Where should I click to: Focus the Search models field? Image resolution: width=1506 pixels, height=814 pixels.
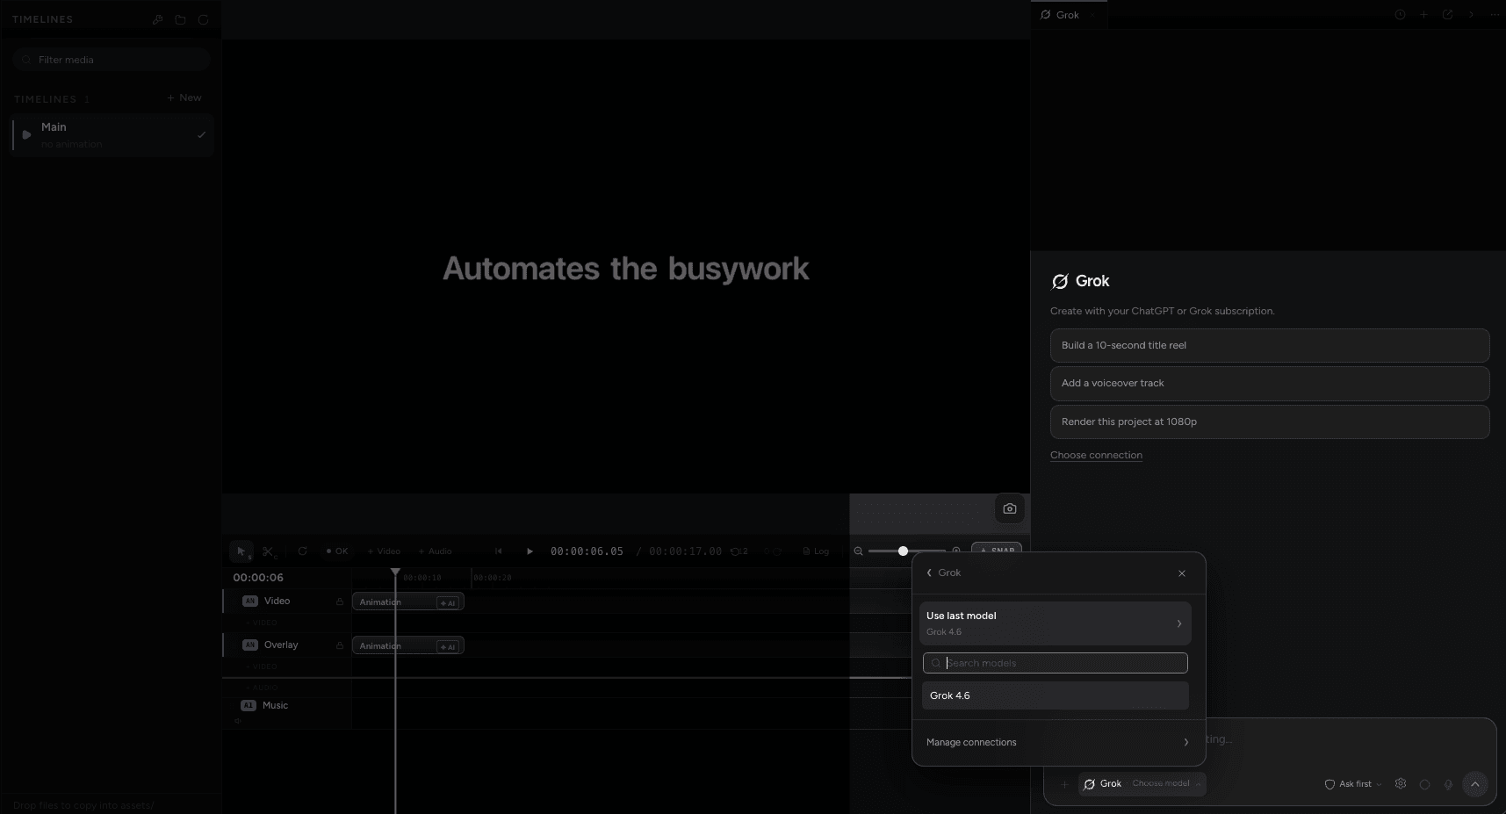(x=1056, y=663)
